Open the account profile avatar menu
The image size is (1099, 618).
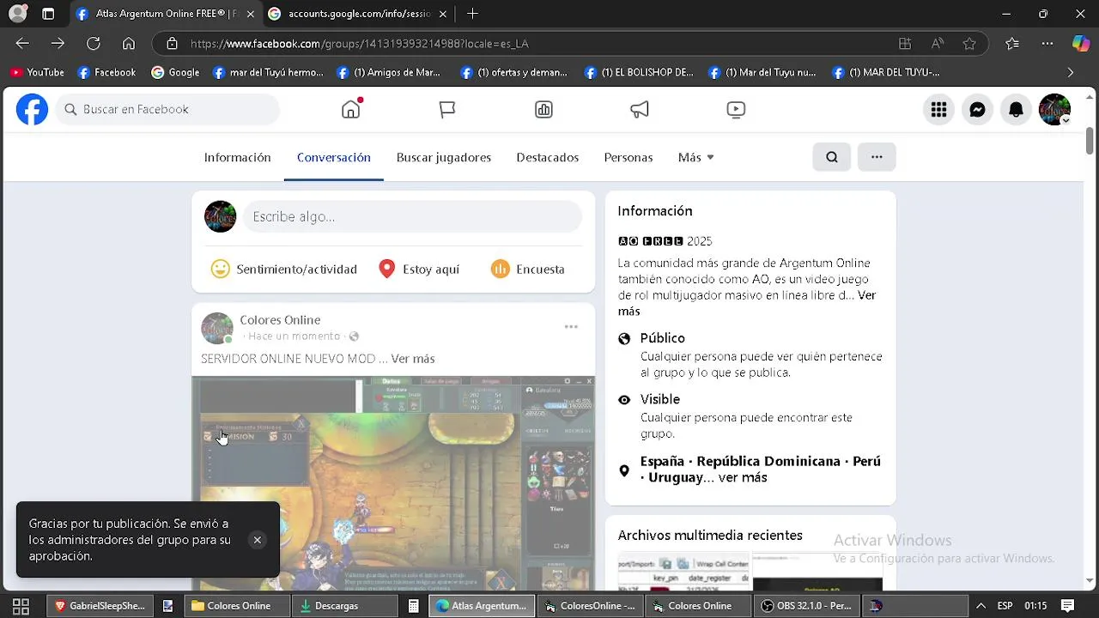click(1054, 110)
